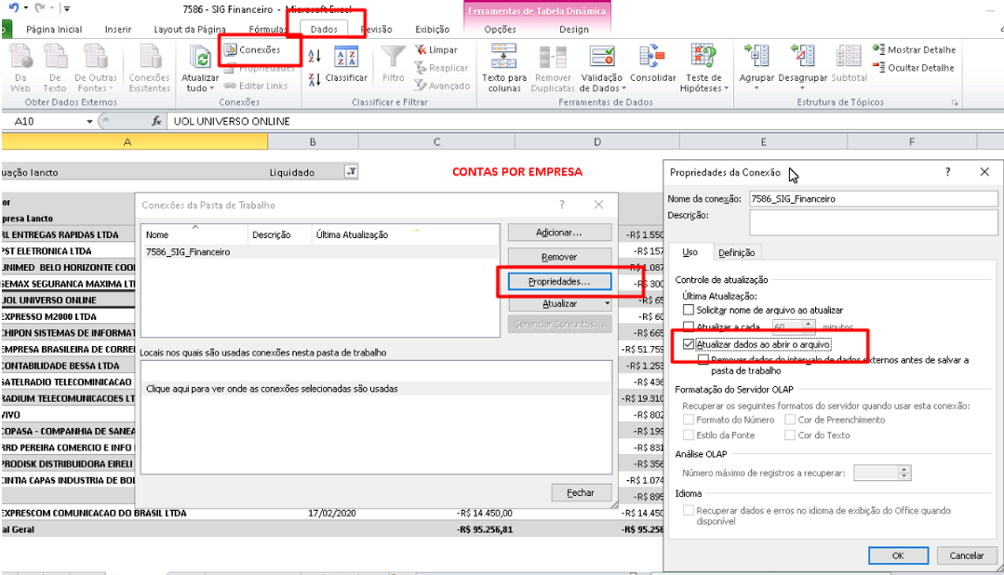Screen dimensions: 1004x575
Task: Click Reaplicar filter option
Action: pyautogui.click(x=441, y=68)
